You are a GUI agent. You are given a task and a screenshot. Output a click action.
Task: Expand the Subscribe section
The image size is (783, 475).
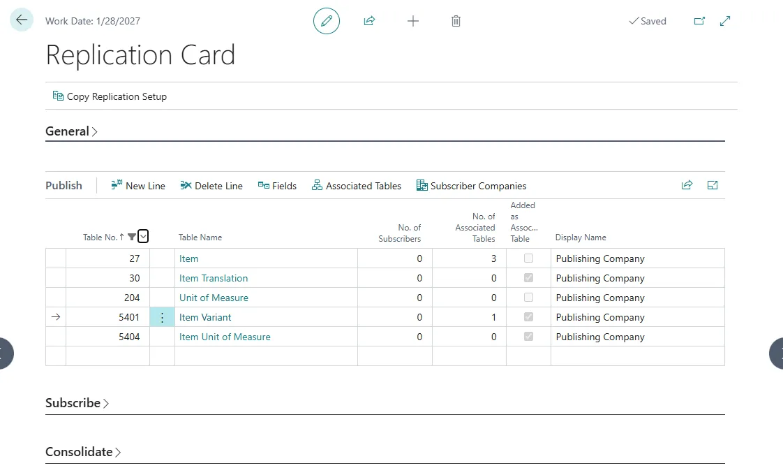pos(73,402)
